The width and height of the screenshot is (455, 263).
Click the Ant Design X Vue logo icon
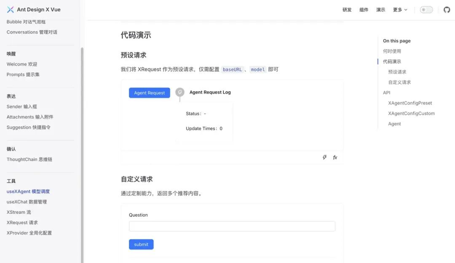pos(11,10)
